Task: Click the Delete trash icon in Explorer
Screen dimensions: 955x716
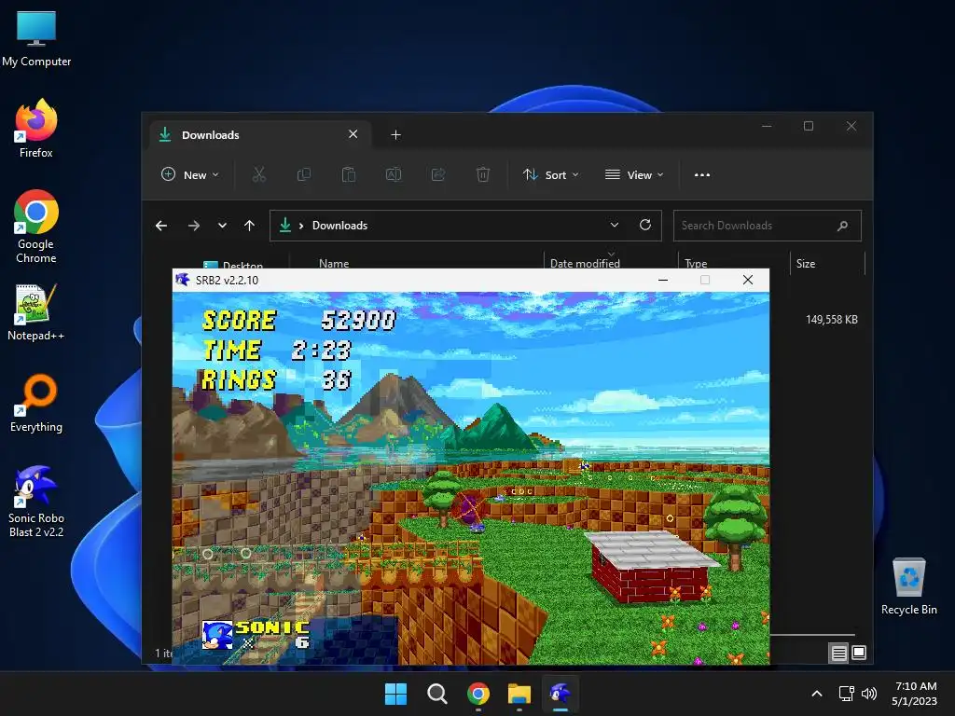Action: point(483,174)
